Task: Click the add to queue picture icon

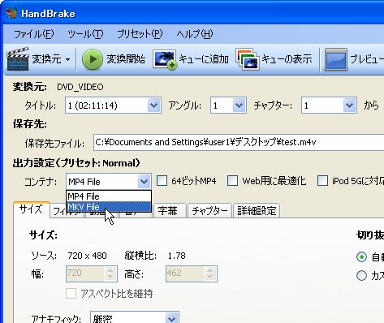Action: pyautogui.click(x=165, y=59)
